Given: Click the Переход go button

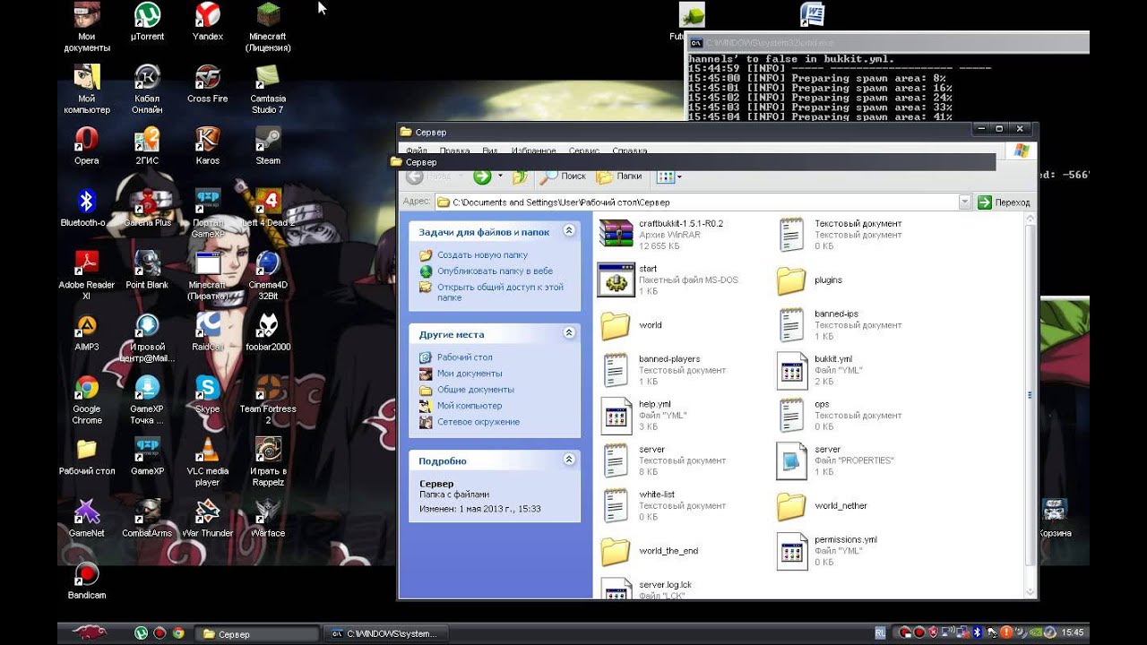Looking at the screenshot, I should click(1004, 202).
